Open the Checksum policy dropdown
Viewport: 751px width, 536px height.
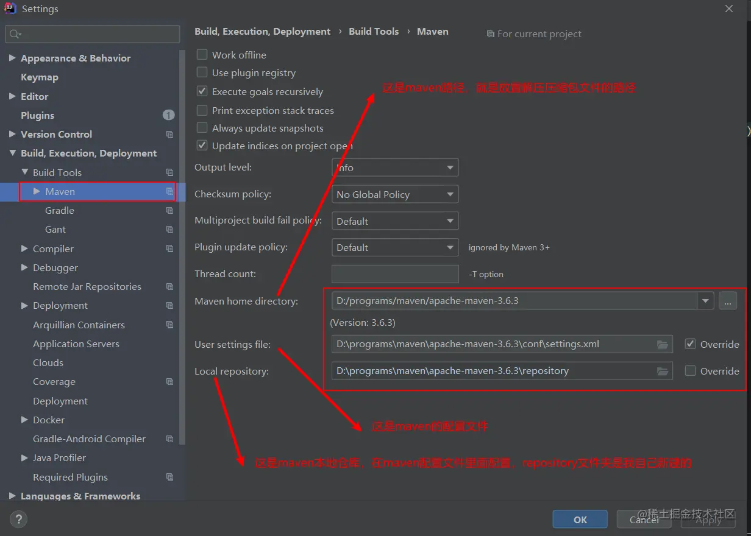(x=395, y=194)
